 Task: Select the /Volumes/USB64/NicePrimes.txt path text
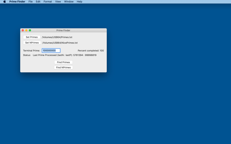point(60,43)
